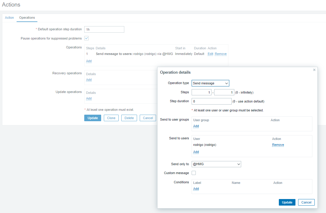Click the Step duration input field

pyautogui.click(x=211, y=101)
